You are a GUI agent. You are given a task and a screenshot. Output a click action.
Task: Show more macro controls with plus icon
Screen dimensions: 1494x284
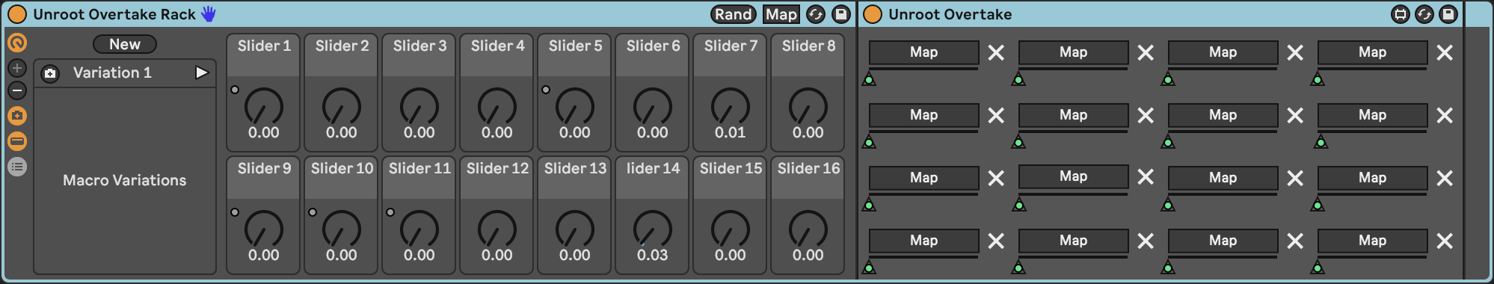click(x=17, y=68)
